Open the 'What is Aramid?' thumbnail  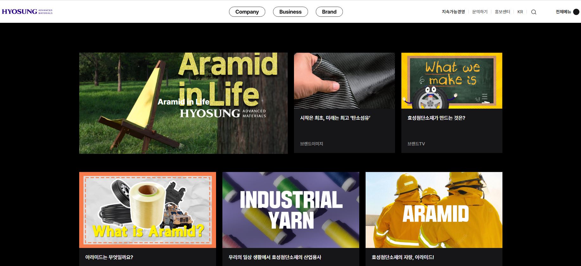click(148, 210)
